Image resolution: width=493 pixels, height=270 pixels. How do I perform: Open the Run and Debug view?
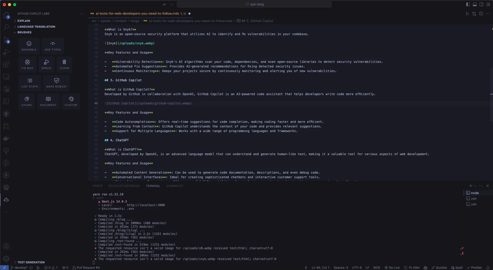[x=6, y=52]
